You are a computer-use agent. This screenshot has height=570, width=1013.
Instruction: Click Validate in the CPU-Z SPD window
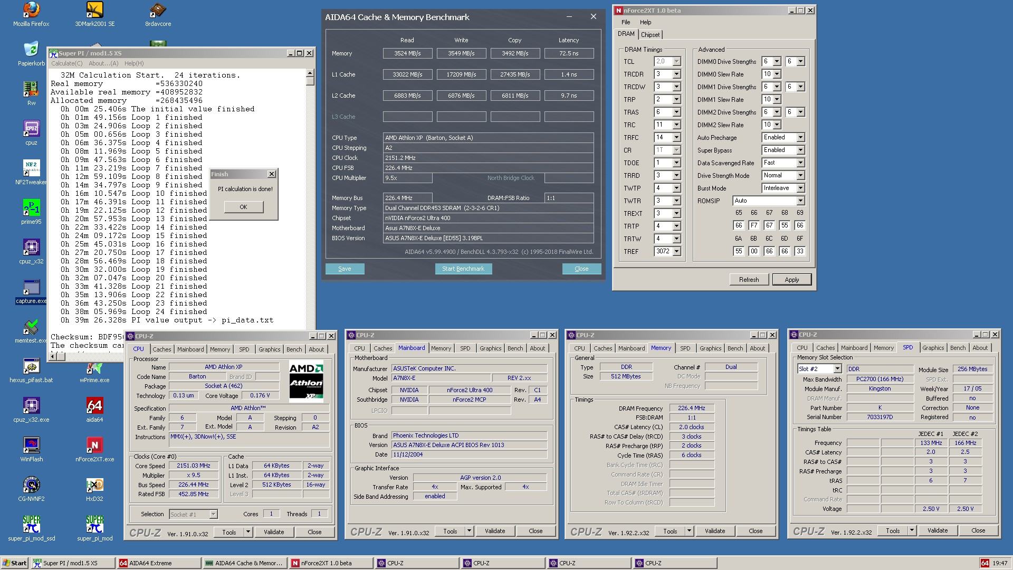point(937,530)
